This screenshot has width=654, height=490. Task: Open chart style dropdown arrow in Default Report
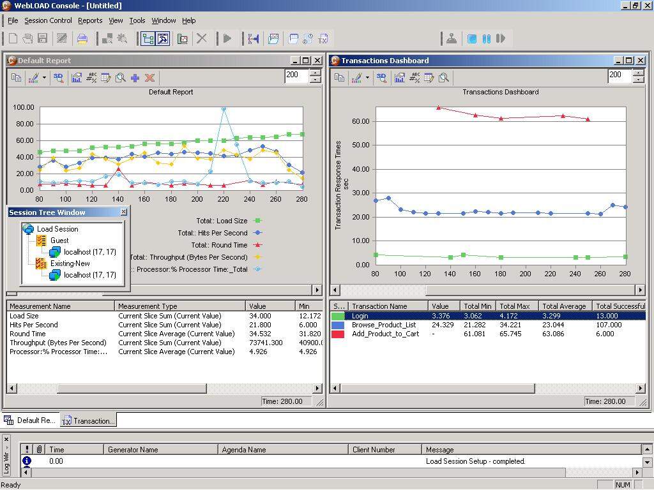tap(44, 77)
